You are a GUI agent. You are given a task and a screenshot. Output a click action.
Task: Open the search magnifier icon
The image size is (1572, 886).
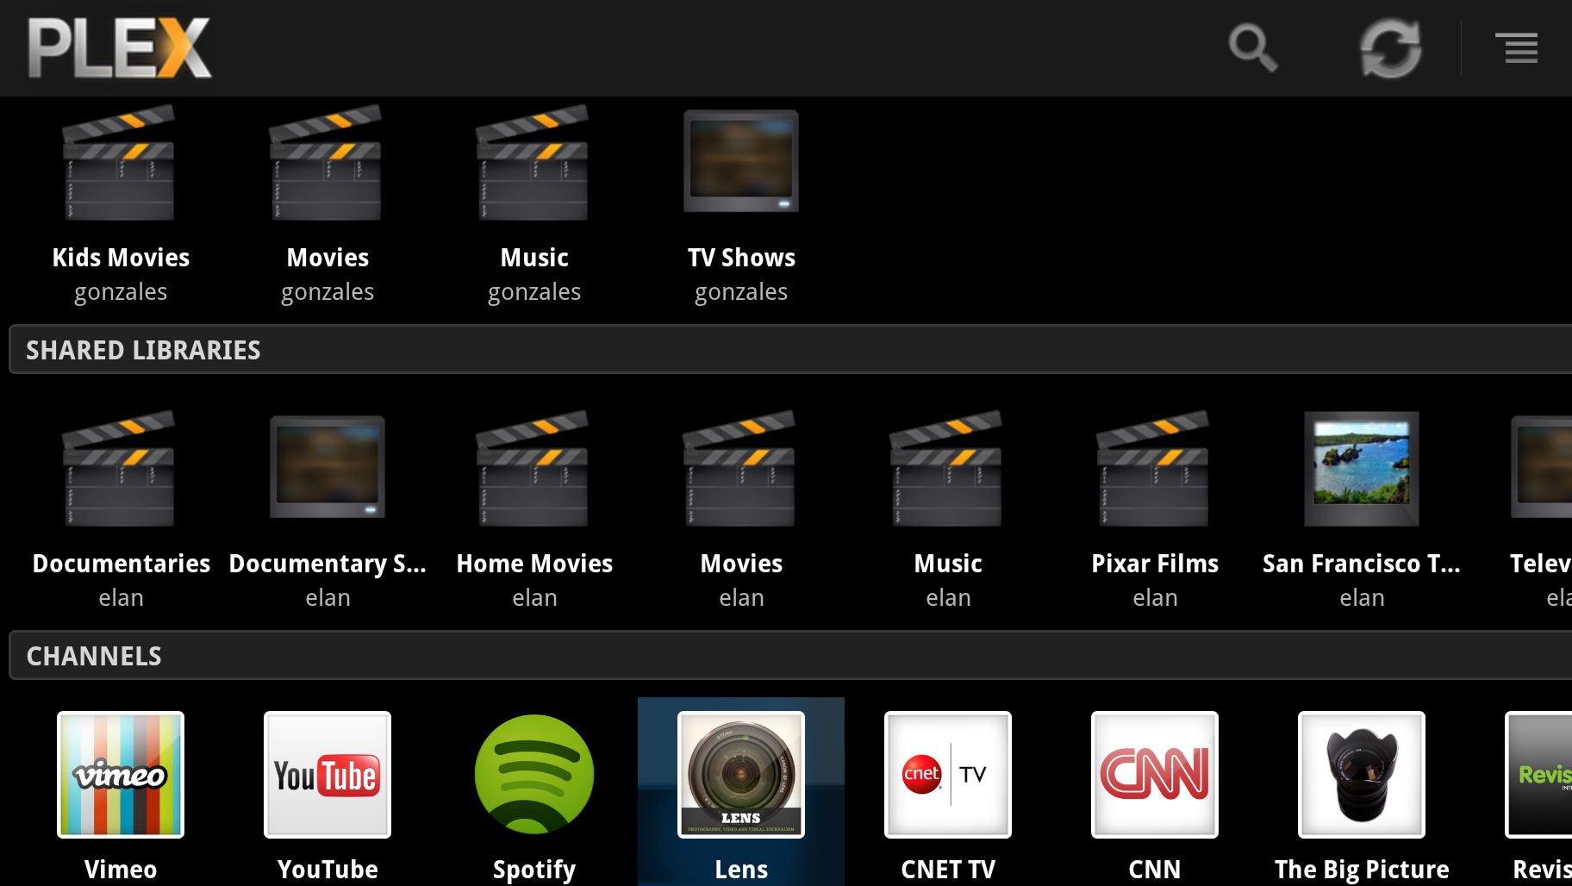click(x=1252, y=48)
